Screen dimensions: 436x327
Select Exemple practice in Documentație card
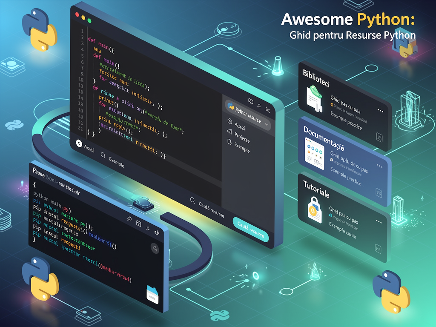coord(346,176)
